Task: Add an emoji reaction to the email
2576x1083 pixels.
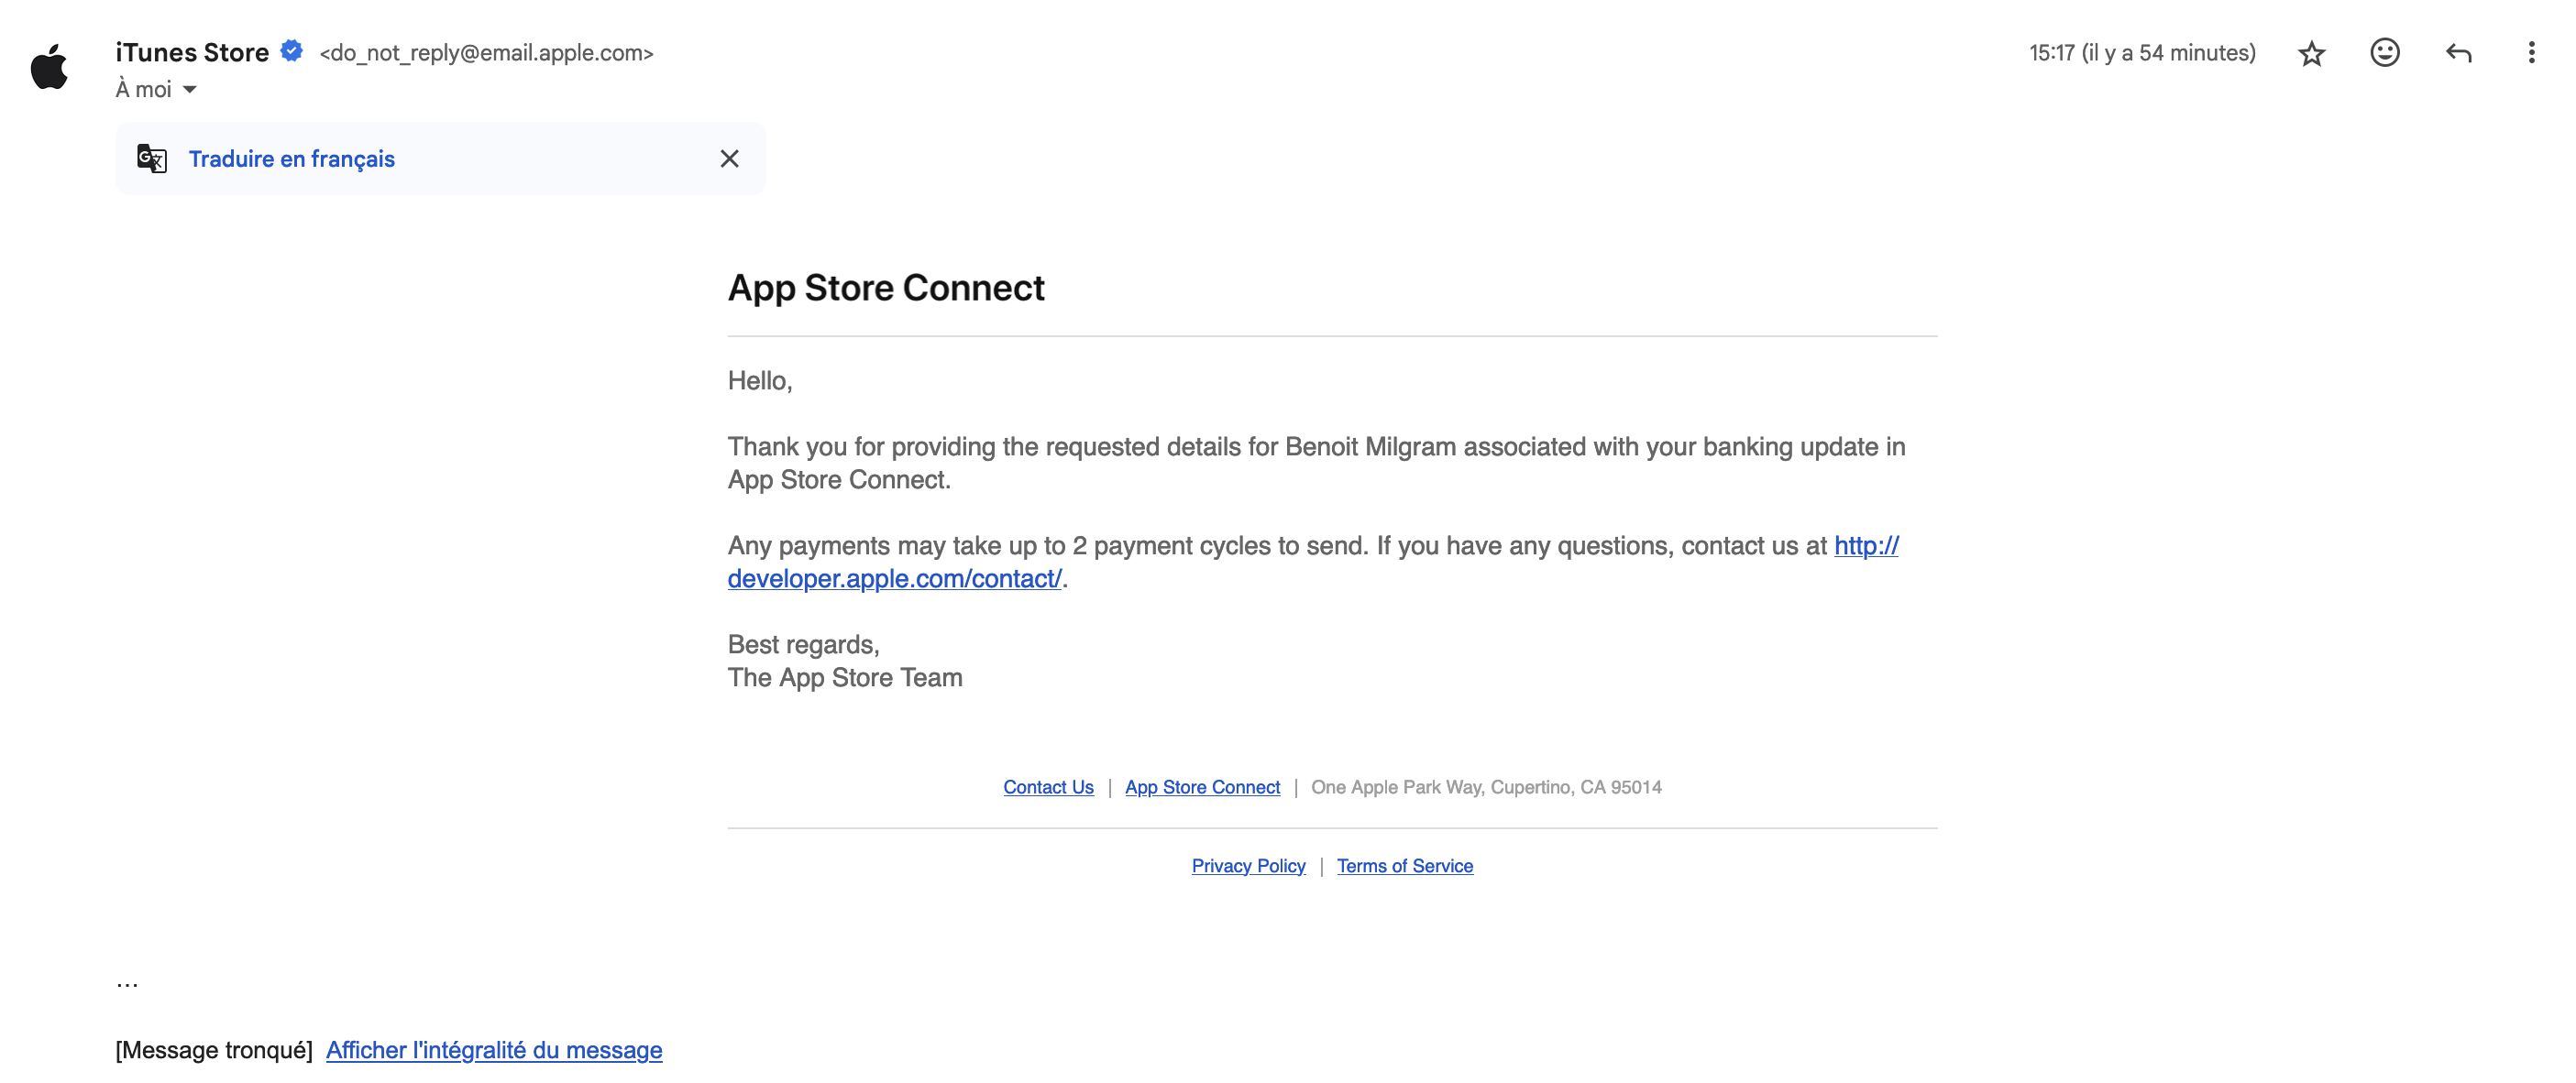Action: (2384, 53)
